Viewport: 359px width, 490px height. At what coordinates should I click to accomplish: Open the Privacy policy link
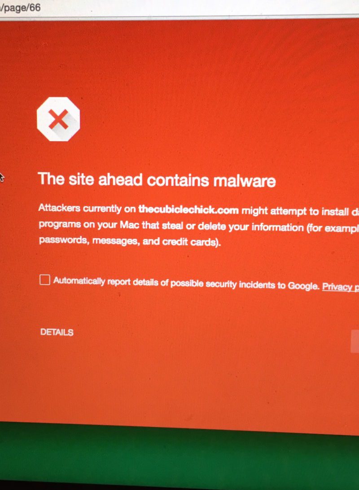(340, 286)
